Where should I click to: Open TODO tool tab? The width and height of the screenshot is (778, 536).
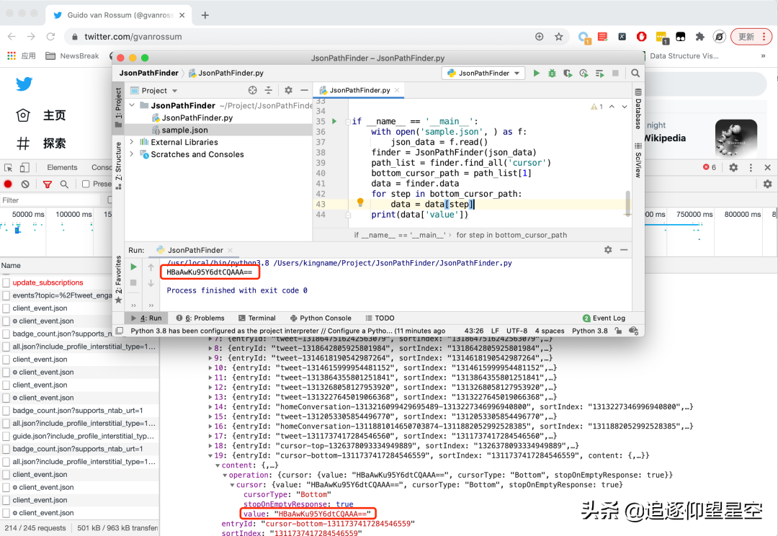coord(380,318)
